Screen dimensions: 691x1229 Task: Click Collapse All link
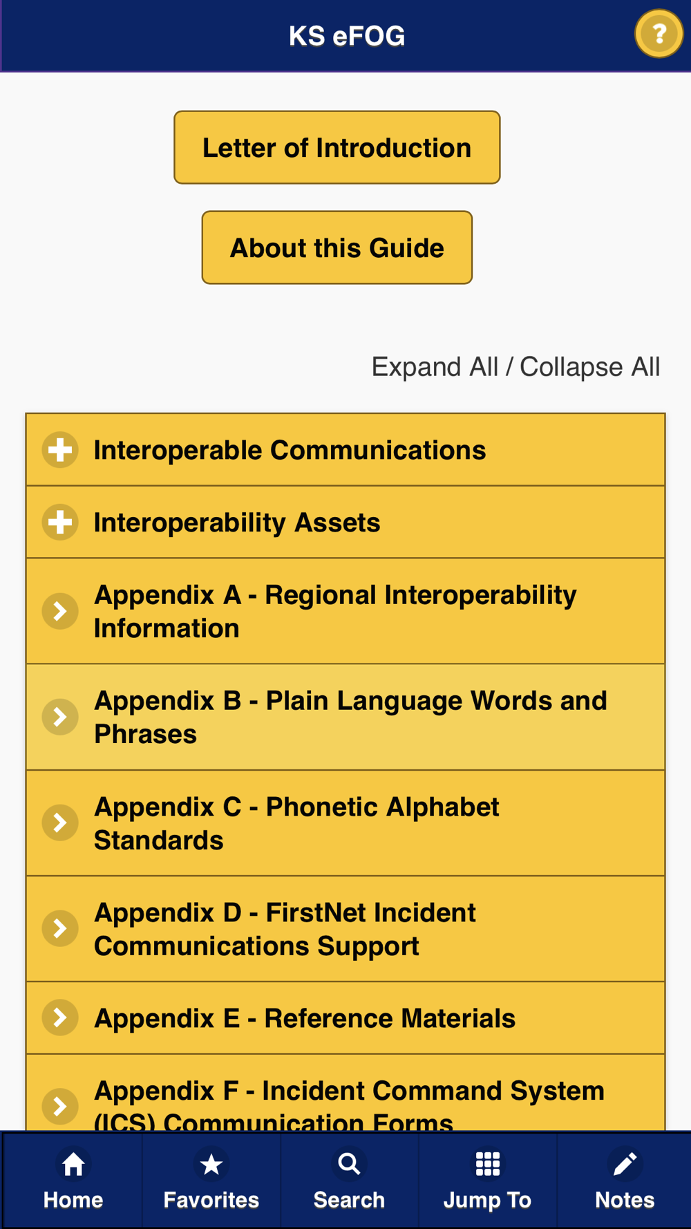coord(589,367)
